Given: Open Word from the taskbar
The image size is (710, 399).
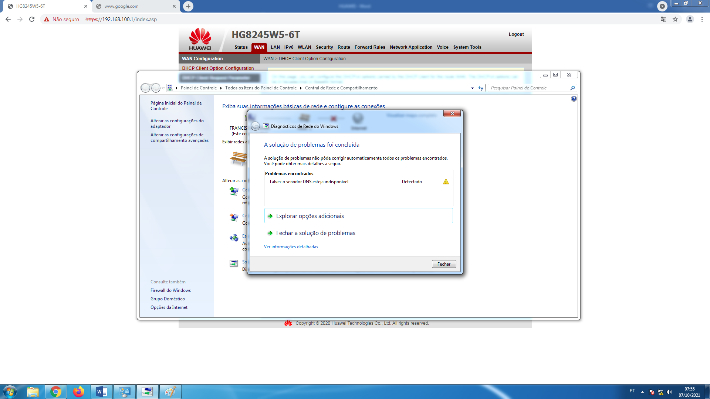Looking at the screenshot, I should [101, 392].
